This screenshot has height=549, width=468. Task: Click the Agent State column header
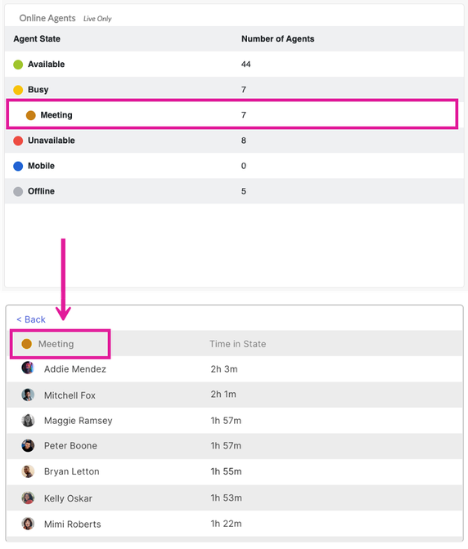(x=37, y=39)
